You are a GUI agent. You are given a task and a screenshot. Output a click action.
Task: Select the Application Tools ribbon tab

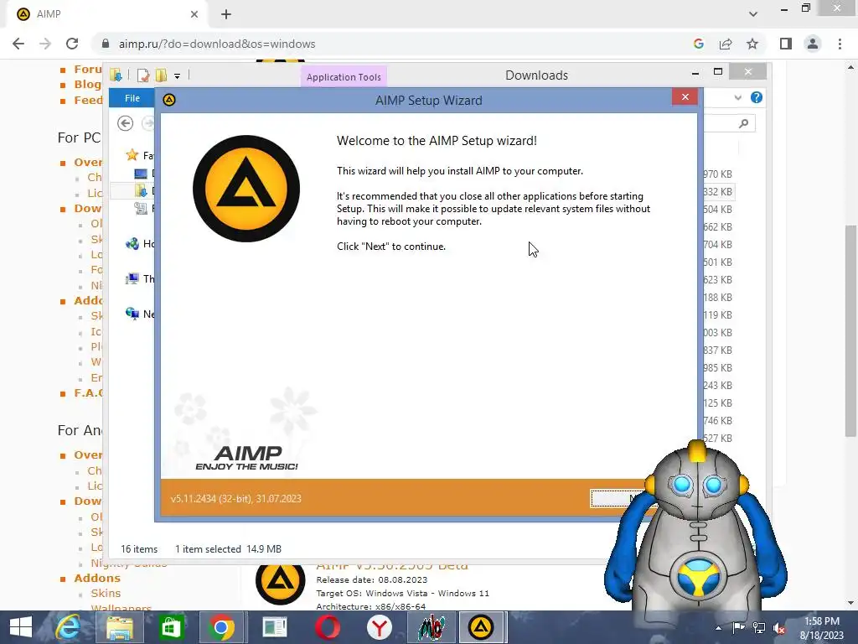click(x=344, y=76)
